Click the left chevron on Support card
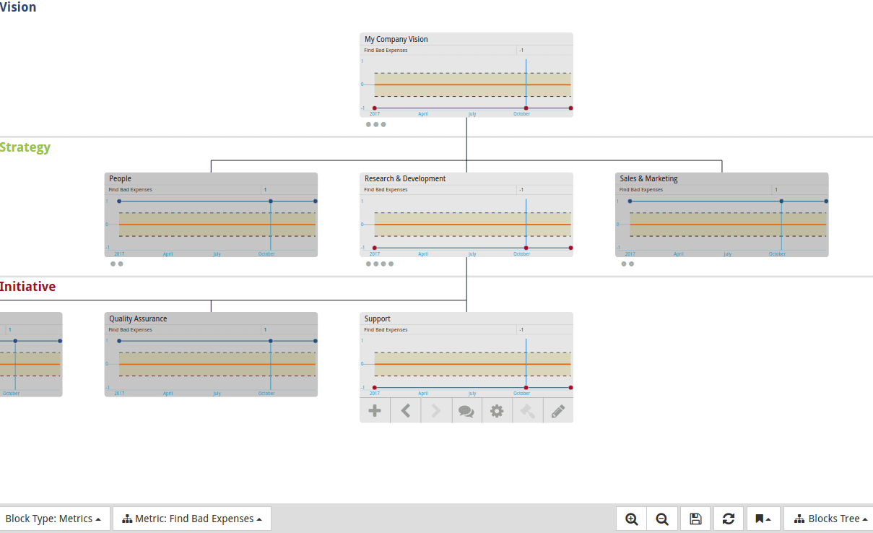Viewport: 873px width, 533px height. pyautogui.click(x=406, y=411)
